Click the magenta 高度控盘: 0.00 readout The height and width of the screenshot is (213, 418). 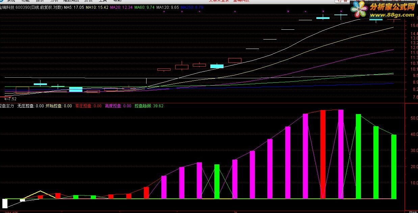click(x=118, y=106)
